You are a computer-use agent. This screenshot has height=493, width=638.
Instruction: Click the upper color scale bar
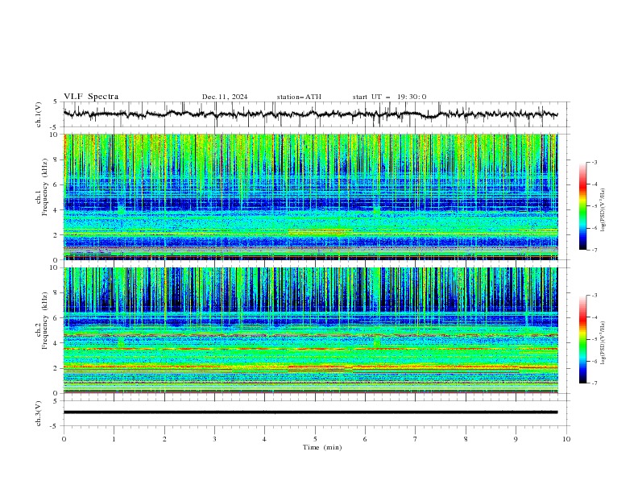pos(583,206)
